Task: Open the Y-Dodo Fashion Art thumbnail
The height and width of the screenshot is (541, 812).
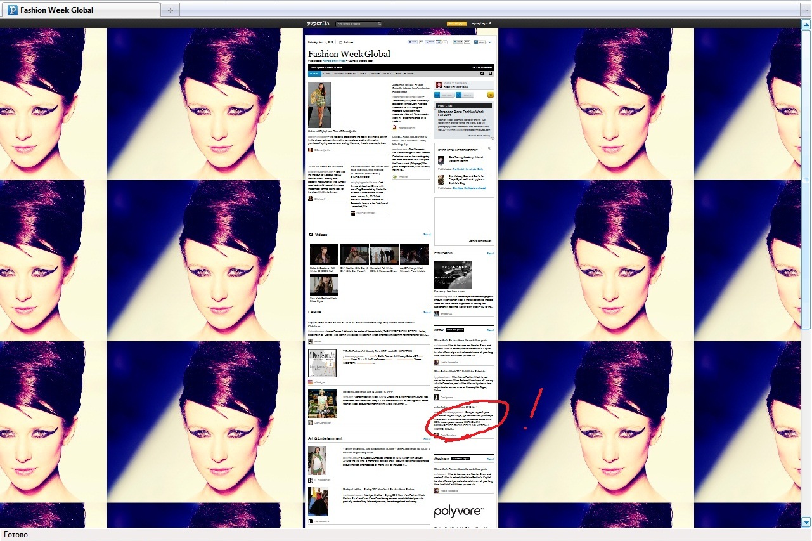Action: coord(322,363)
